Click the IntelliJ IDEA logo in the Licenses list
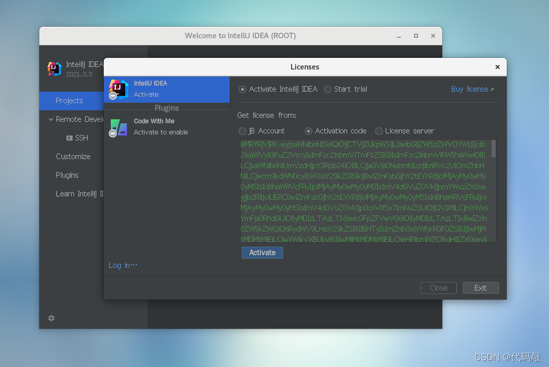This screenshot has height=367, width=549. [118, 89]
